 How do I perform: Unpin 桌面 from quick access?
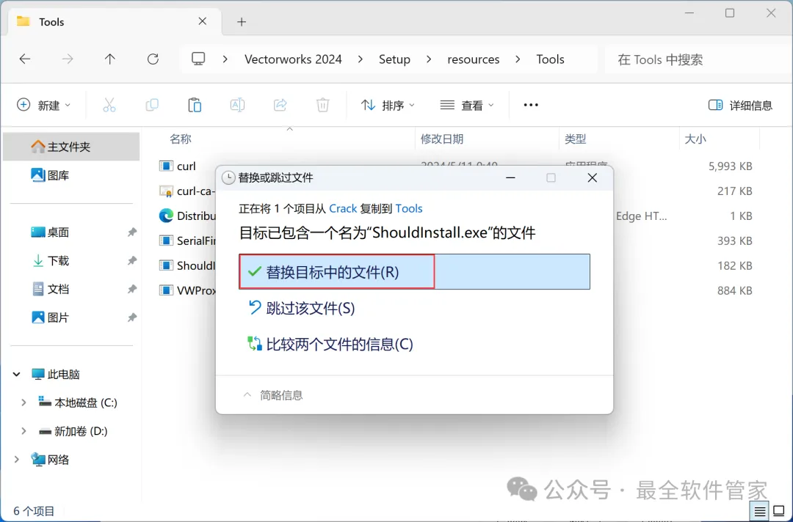point(132,232)
